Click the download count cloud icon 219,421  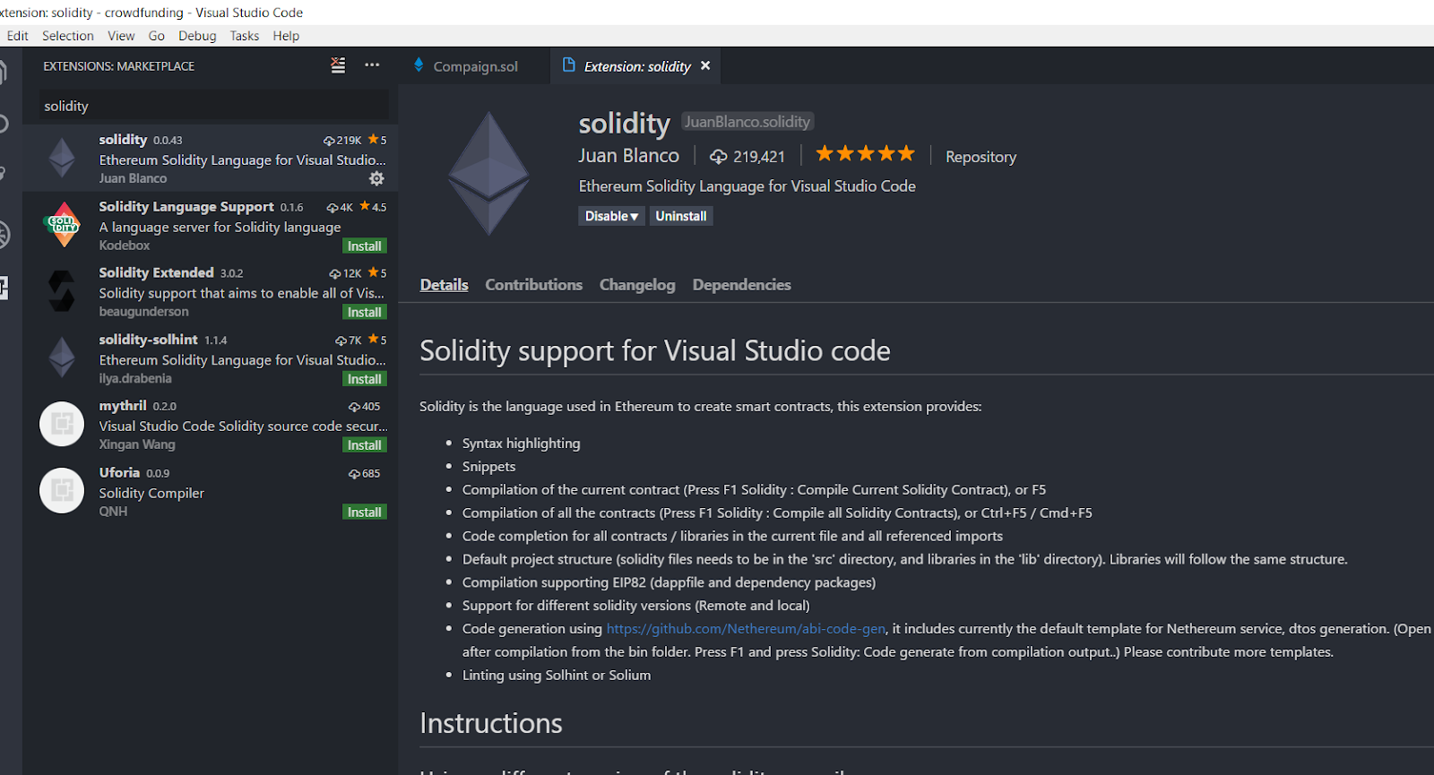tap(718, 157)
